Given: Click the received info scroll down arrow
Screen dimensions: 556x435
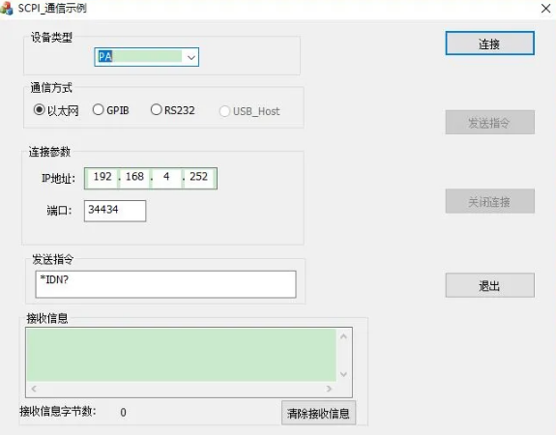Looking at the screenshot, I should click(x=343, y=374).
